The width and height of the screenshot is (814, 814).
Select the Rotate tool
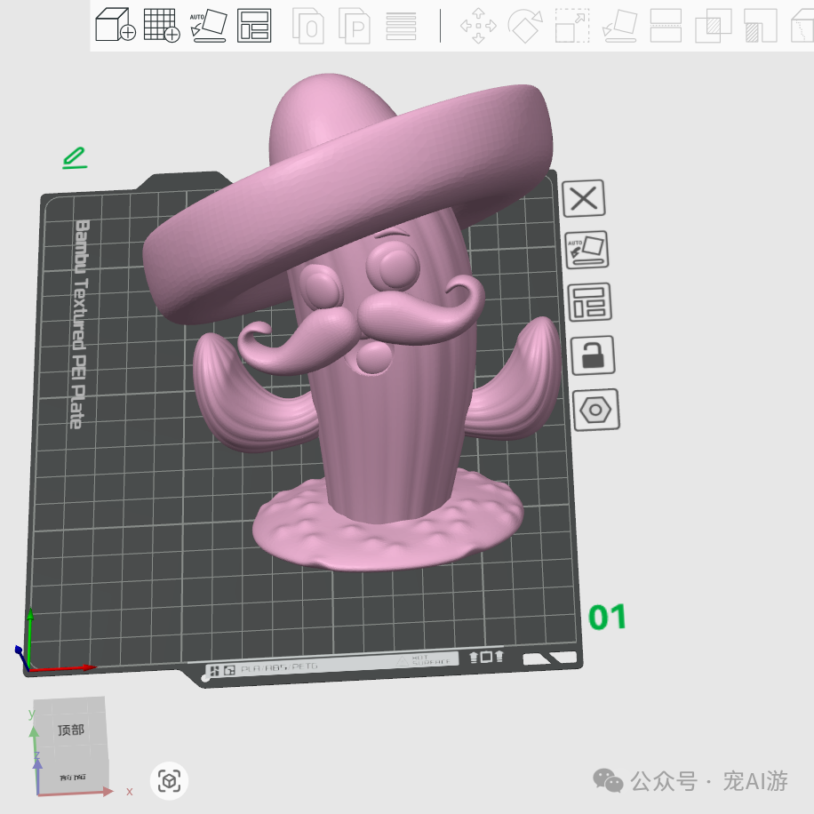(525, 26)
